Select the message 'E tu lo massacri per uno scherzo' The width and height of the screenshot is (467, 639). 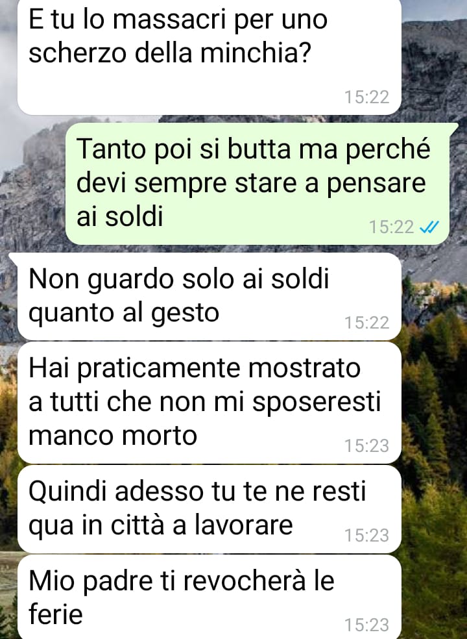(210, 57)
